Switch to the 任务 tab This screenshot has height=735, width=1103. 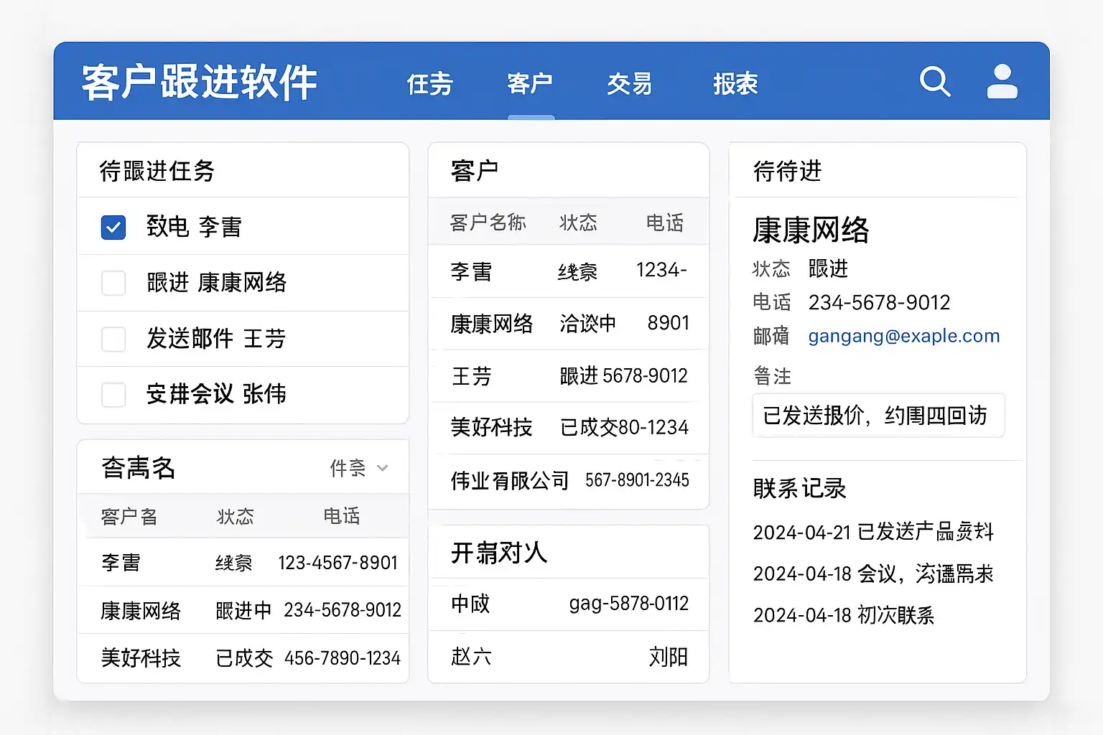(429, 84)
